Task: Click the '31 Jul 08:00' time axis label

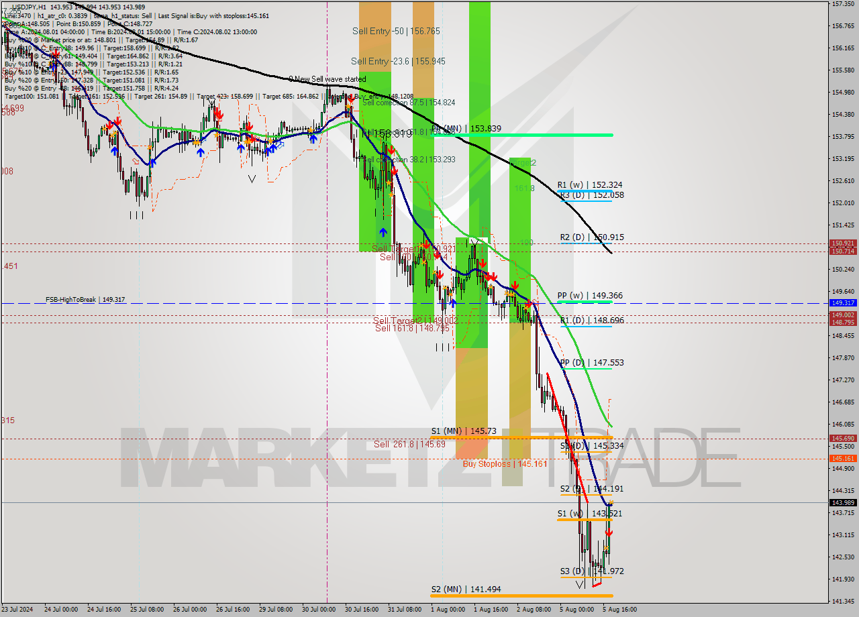Action: click(405, 610)
